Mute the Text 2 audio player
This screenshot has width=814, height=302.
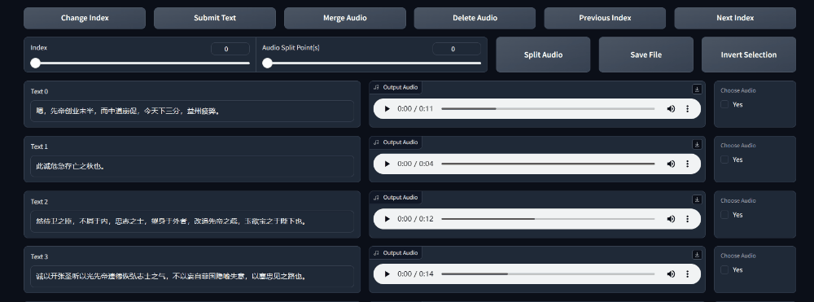(x=671, y=219)
